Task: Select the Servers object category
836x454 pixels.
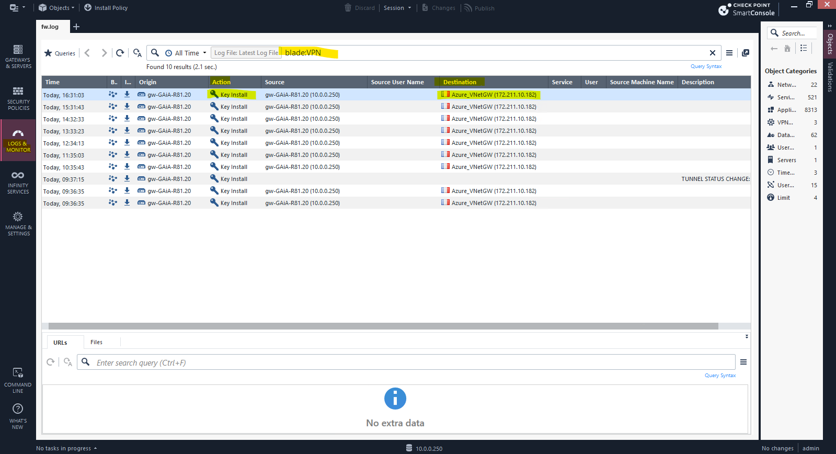Action: coord(792,160)
